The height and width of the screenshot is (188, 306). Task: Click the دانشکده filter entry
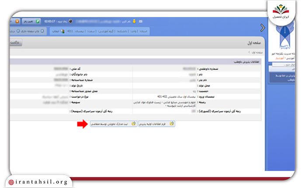[122, 31]
